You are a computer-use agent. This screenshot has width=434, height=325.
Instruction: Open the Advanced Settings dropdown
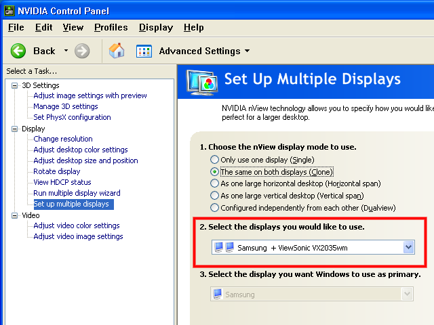[x=247, y=51]
